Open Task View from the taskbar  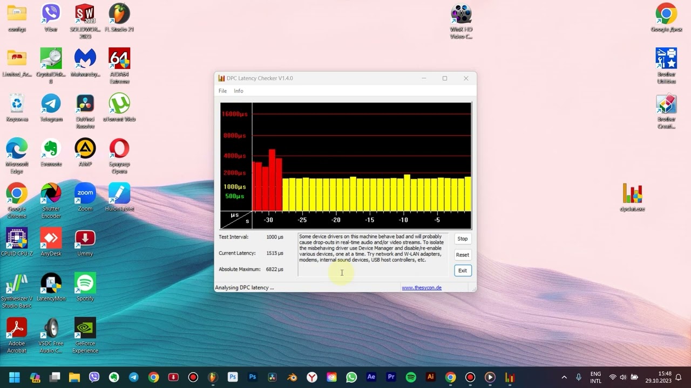[x=55, y=377]
